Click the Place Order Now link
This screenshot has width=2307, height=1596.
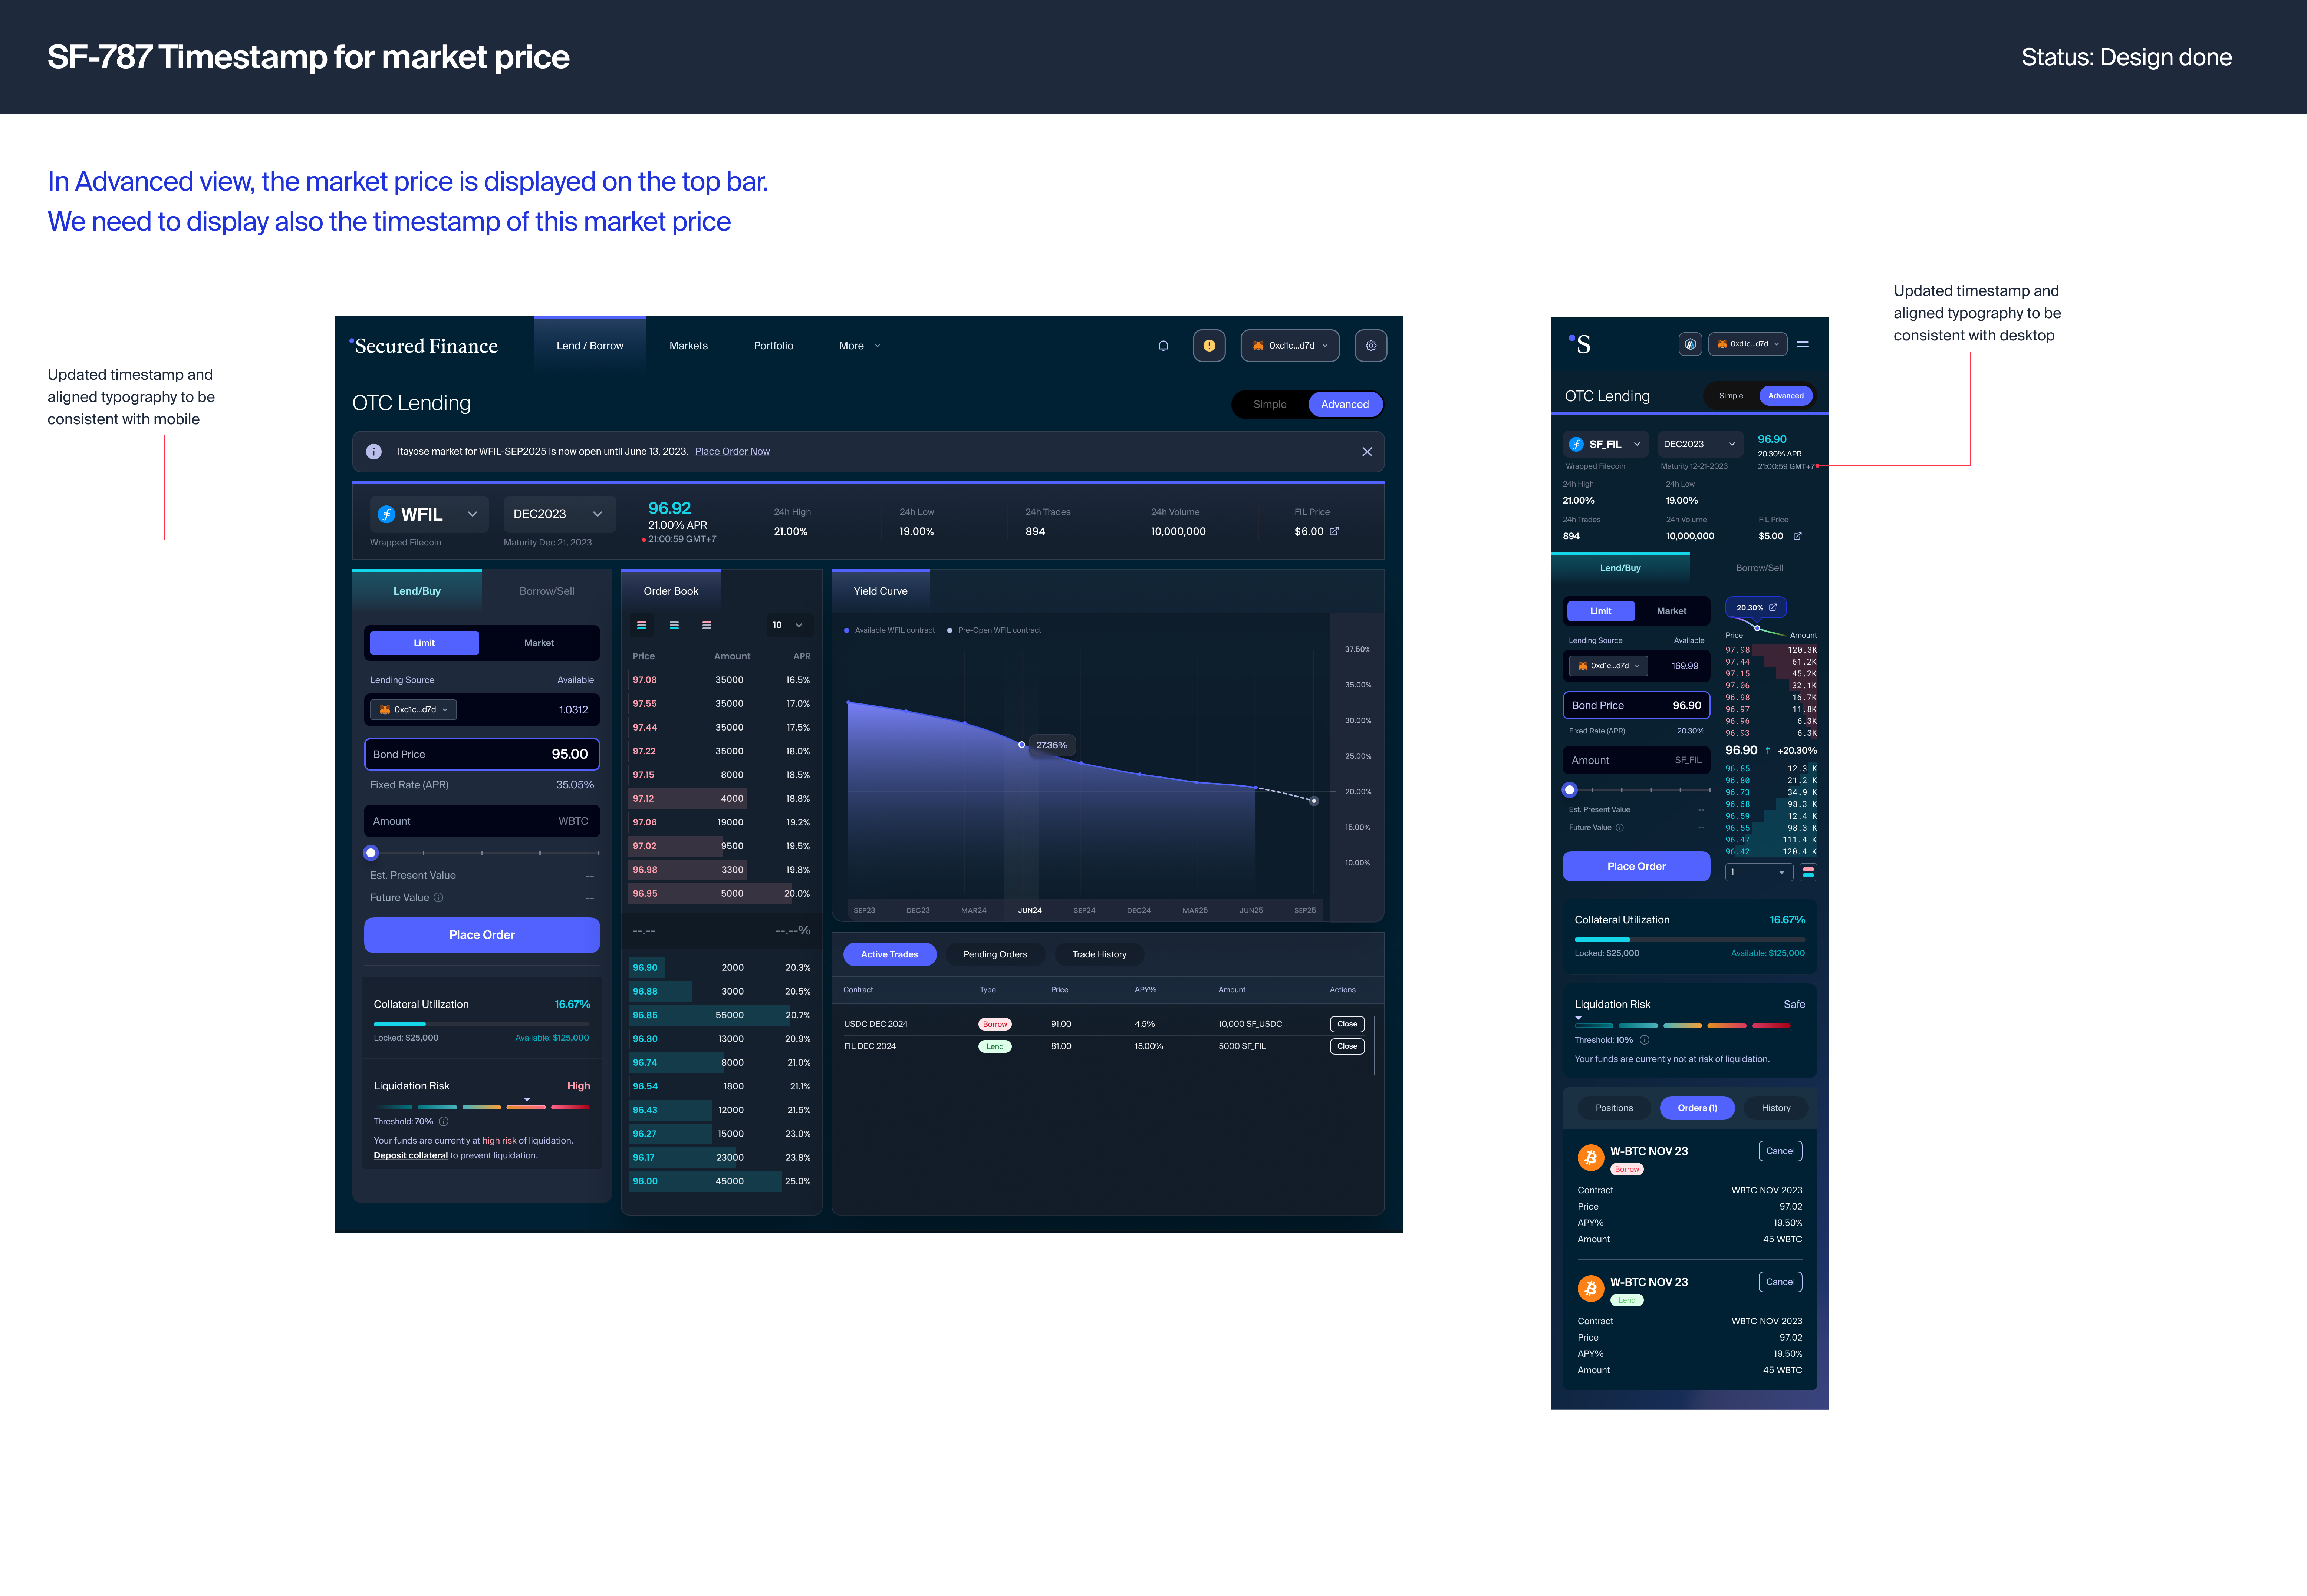pos(732,452)
